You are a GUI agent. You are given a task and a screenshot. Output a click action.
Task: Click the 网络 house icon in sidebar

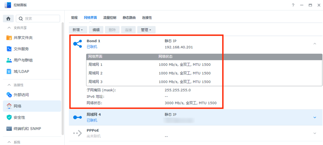click(x=9, y=106)
